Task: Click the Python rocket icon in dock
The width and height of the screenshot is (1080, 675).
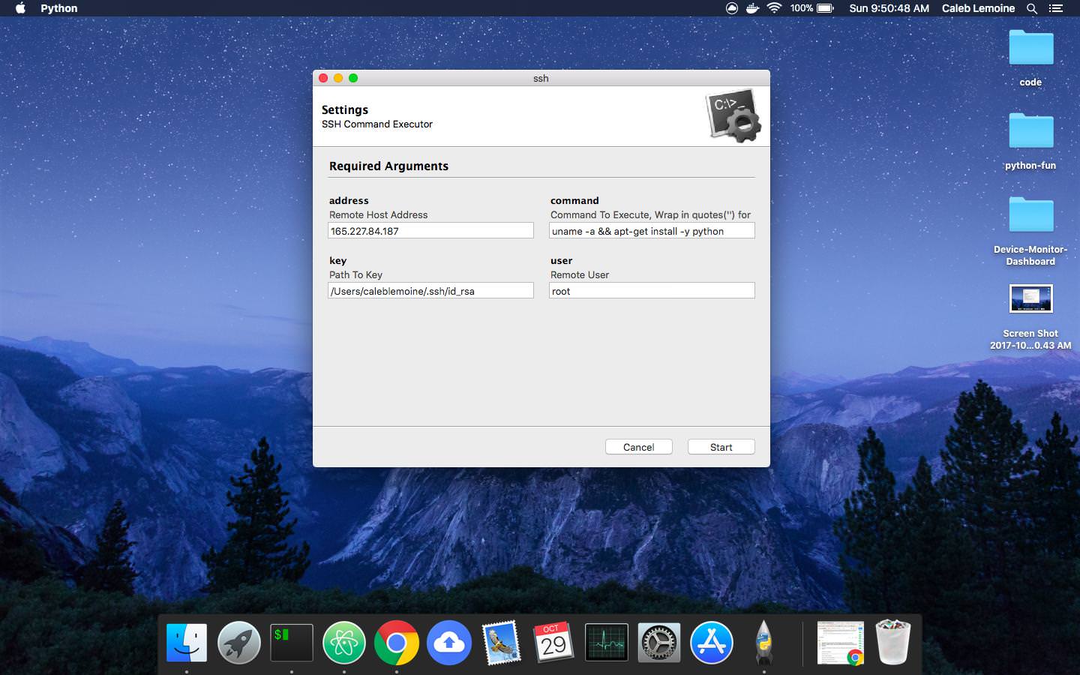Action: point(763,643)
